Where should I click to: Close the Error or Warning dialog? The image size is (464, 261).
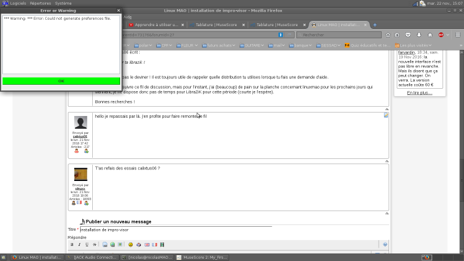[x=119, y=10]
